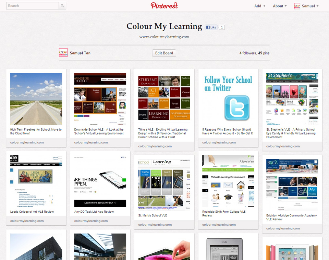Click 'St. Mark's School VLE' caption

click(x=153, y=215)
